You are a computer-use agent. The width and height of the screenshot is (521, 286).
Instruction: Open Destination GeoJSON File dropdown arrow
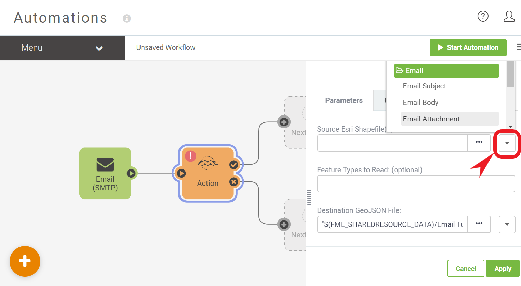tap(507, 224)
